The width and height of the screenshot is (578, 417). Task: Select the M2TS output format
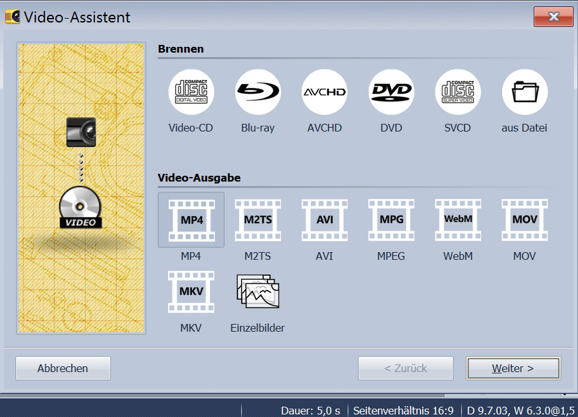[258, 220]
